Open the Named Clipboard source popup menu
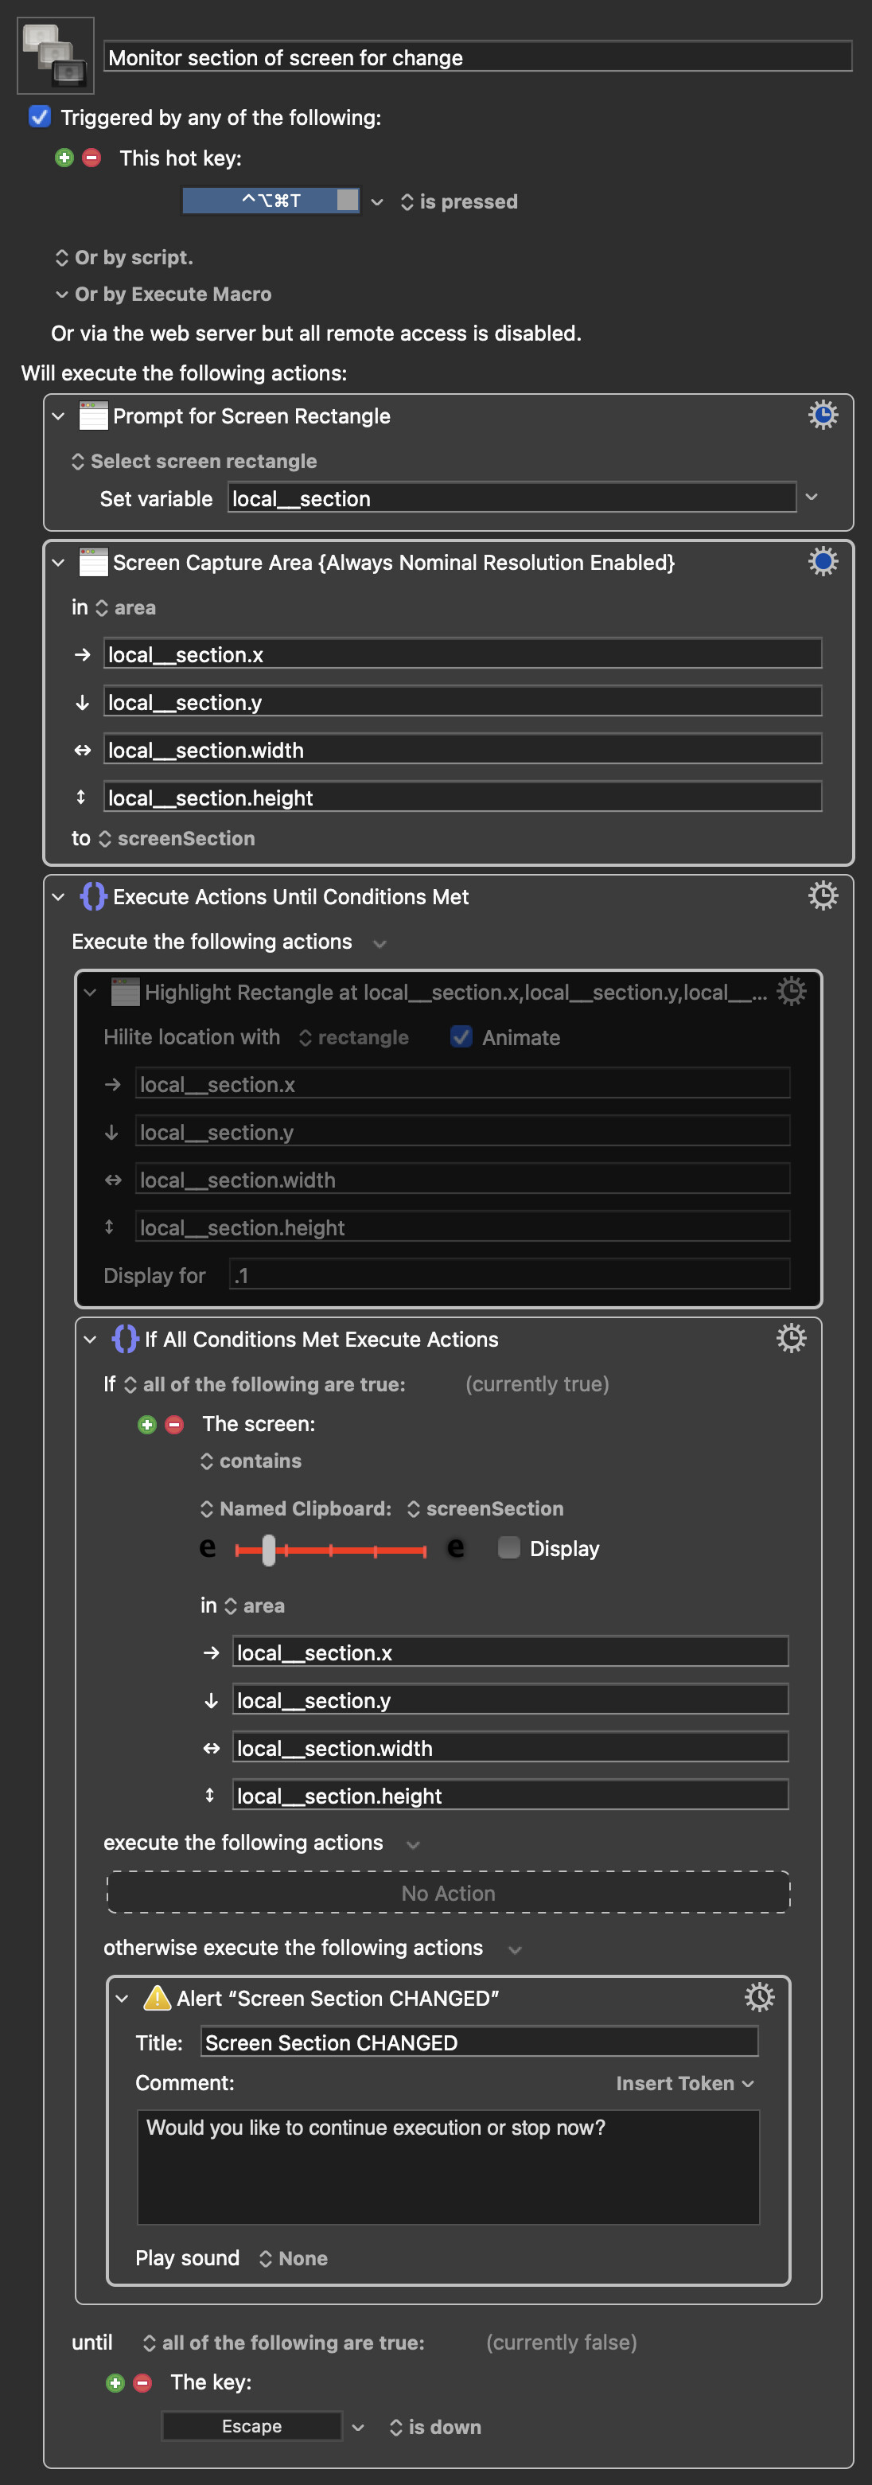 coord(295,1509)
